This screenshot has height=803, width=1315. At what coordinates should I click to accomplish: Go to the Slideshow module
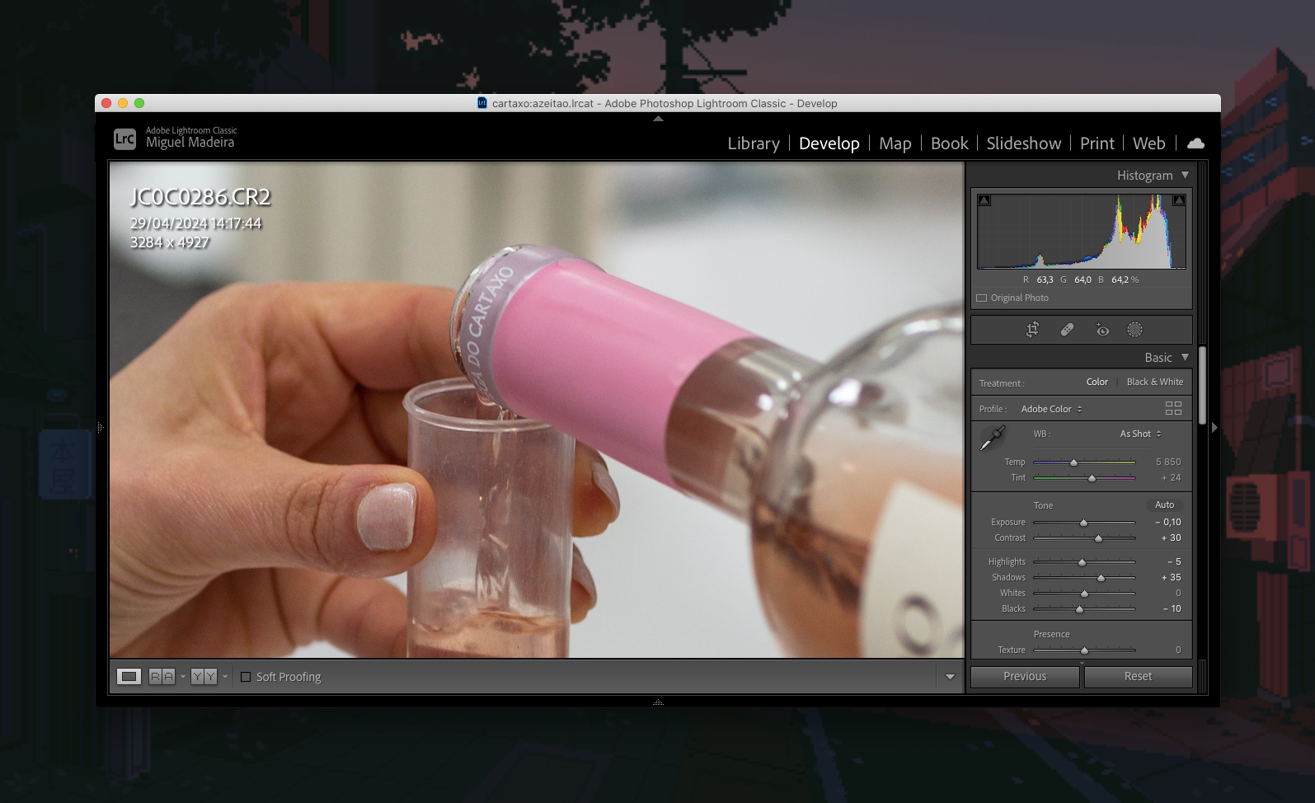(x=1024, y=143)
